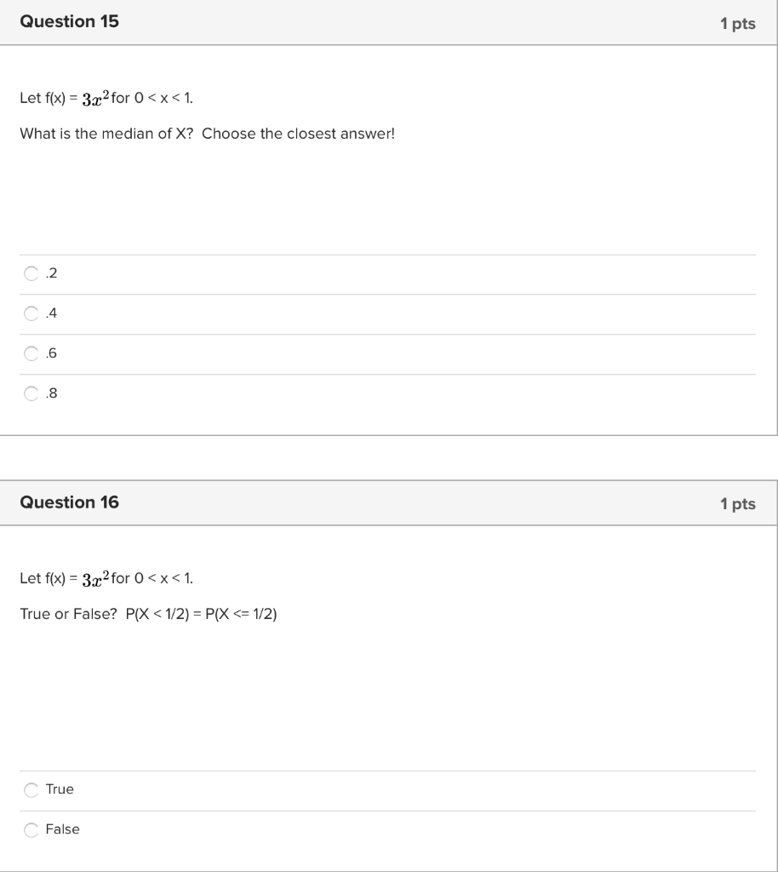The height and width of the screenshot is (872, 778).
Task: Click the True answer label text
Action: [59, 789]
